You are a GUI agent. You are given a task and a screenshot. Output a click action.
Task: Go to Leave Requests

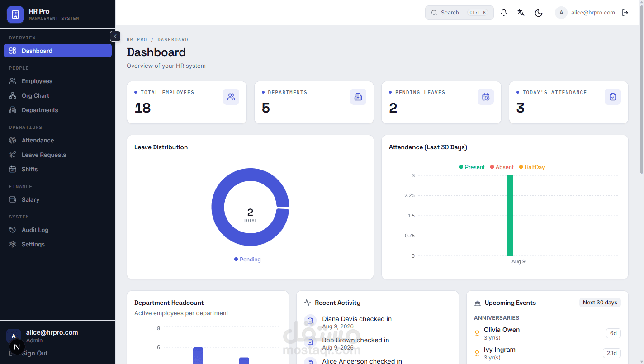[57, 155]
